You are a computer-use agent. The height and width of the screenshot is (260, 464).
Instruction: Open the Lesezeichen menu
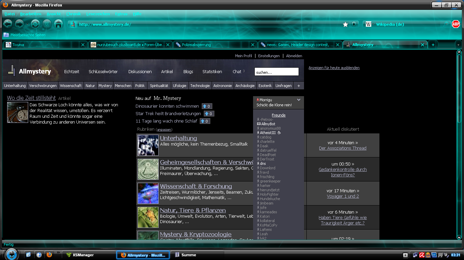pyautogui.click(x=98, y=14)
